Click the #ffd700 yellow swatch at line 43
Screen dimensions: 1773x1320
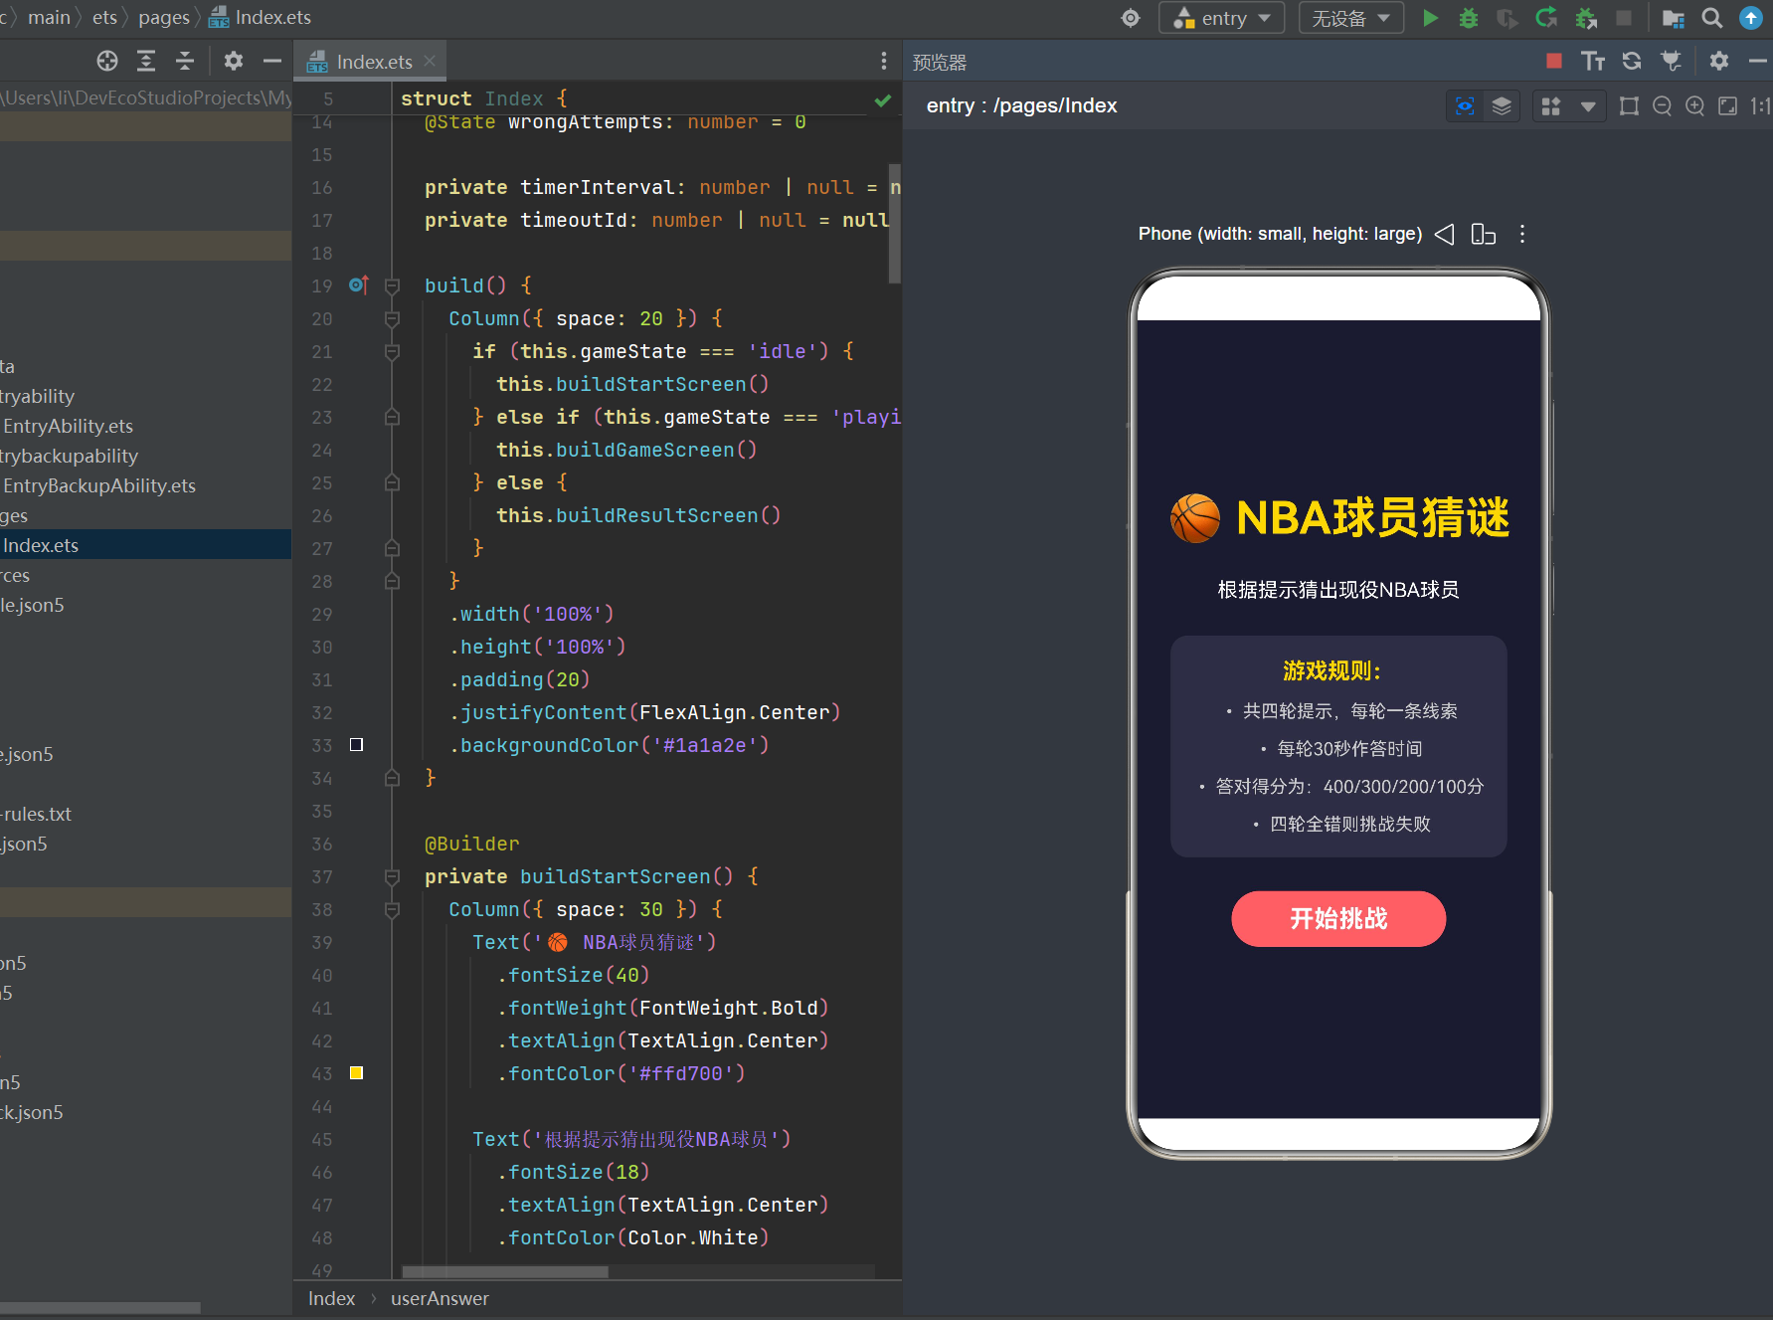tap(356, 1073)
